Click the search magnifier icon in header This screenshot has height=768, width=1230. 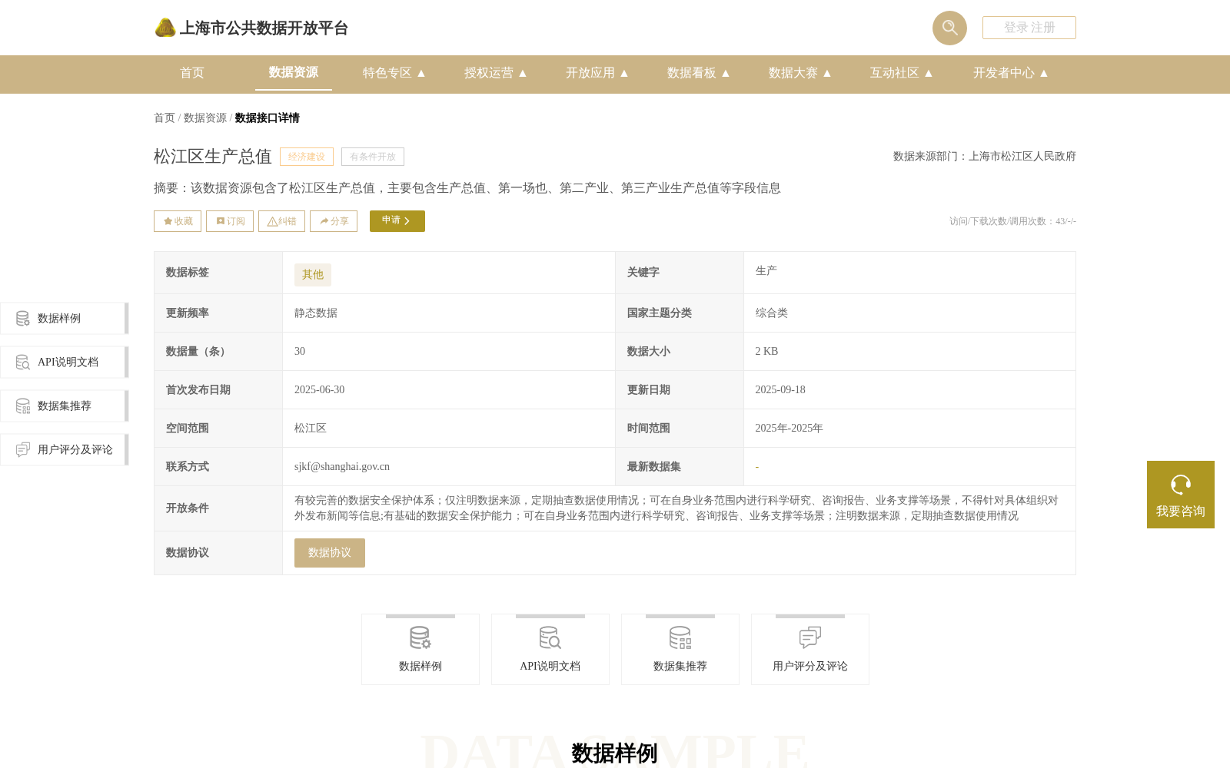coord(949,28)
